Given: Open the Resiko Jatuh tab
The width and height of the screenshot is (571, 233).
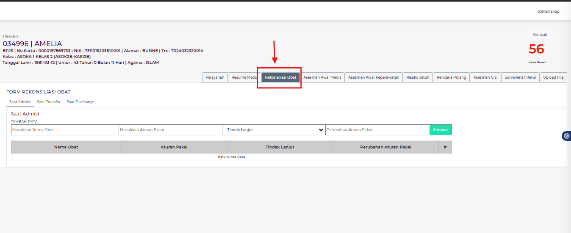Looking at the screenshot, I should pos(418,77).
